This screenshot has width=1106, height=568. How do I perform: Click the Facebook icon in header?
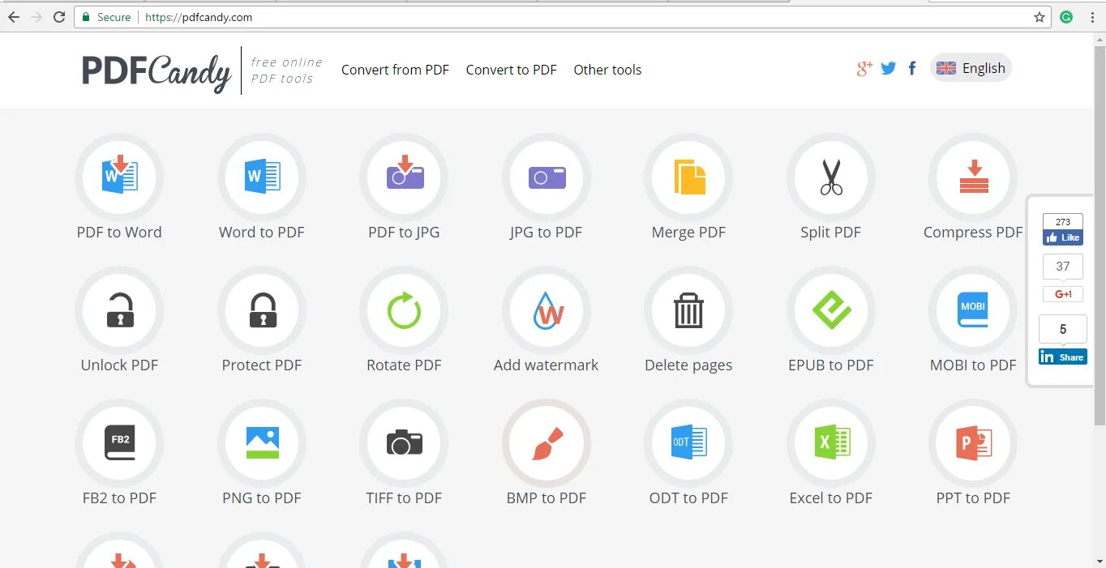point(912,69)
